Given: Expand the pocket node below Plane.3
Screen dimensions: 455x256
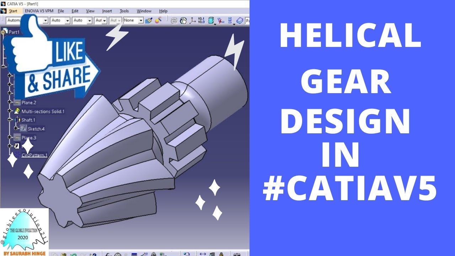Looking at the screenshot, I should 10,146.
